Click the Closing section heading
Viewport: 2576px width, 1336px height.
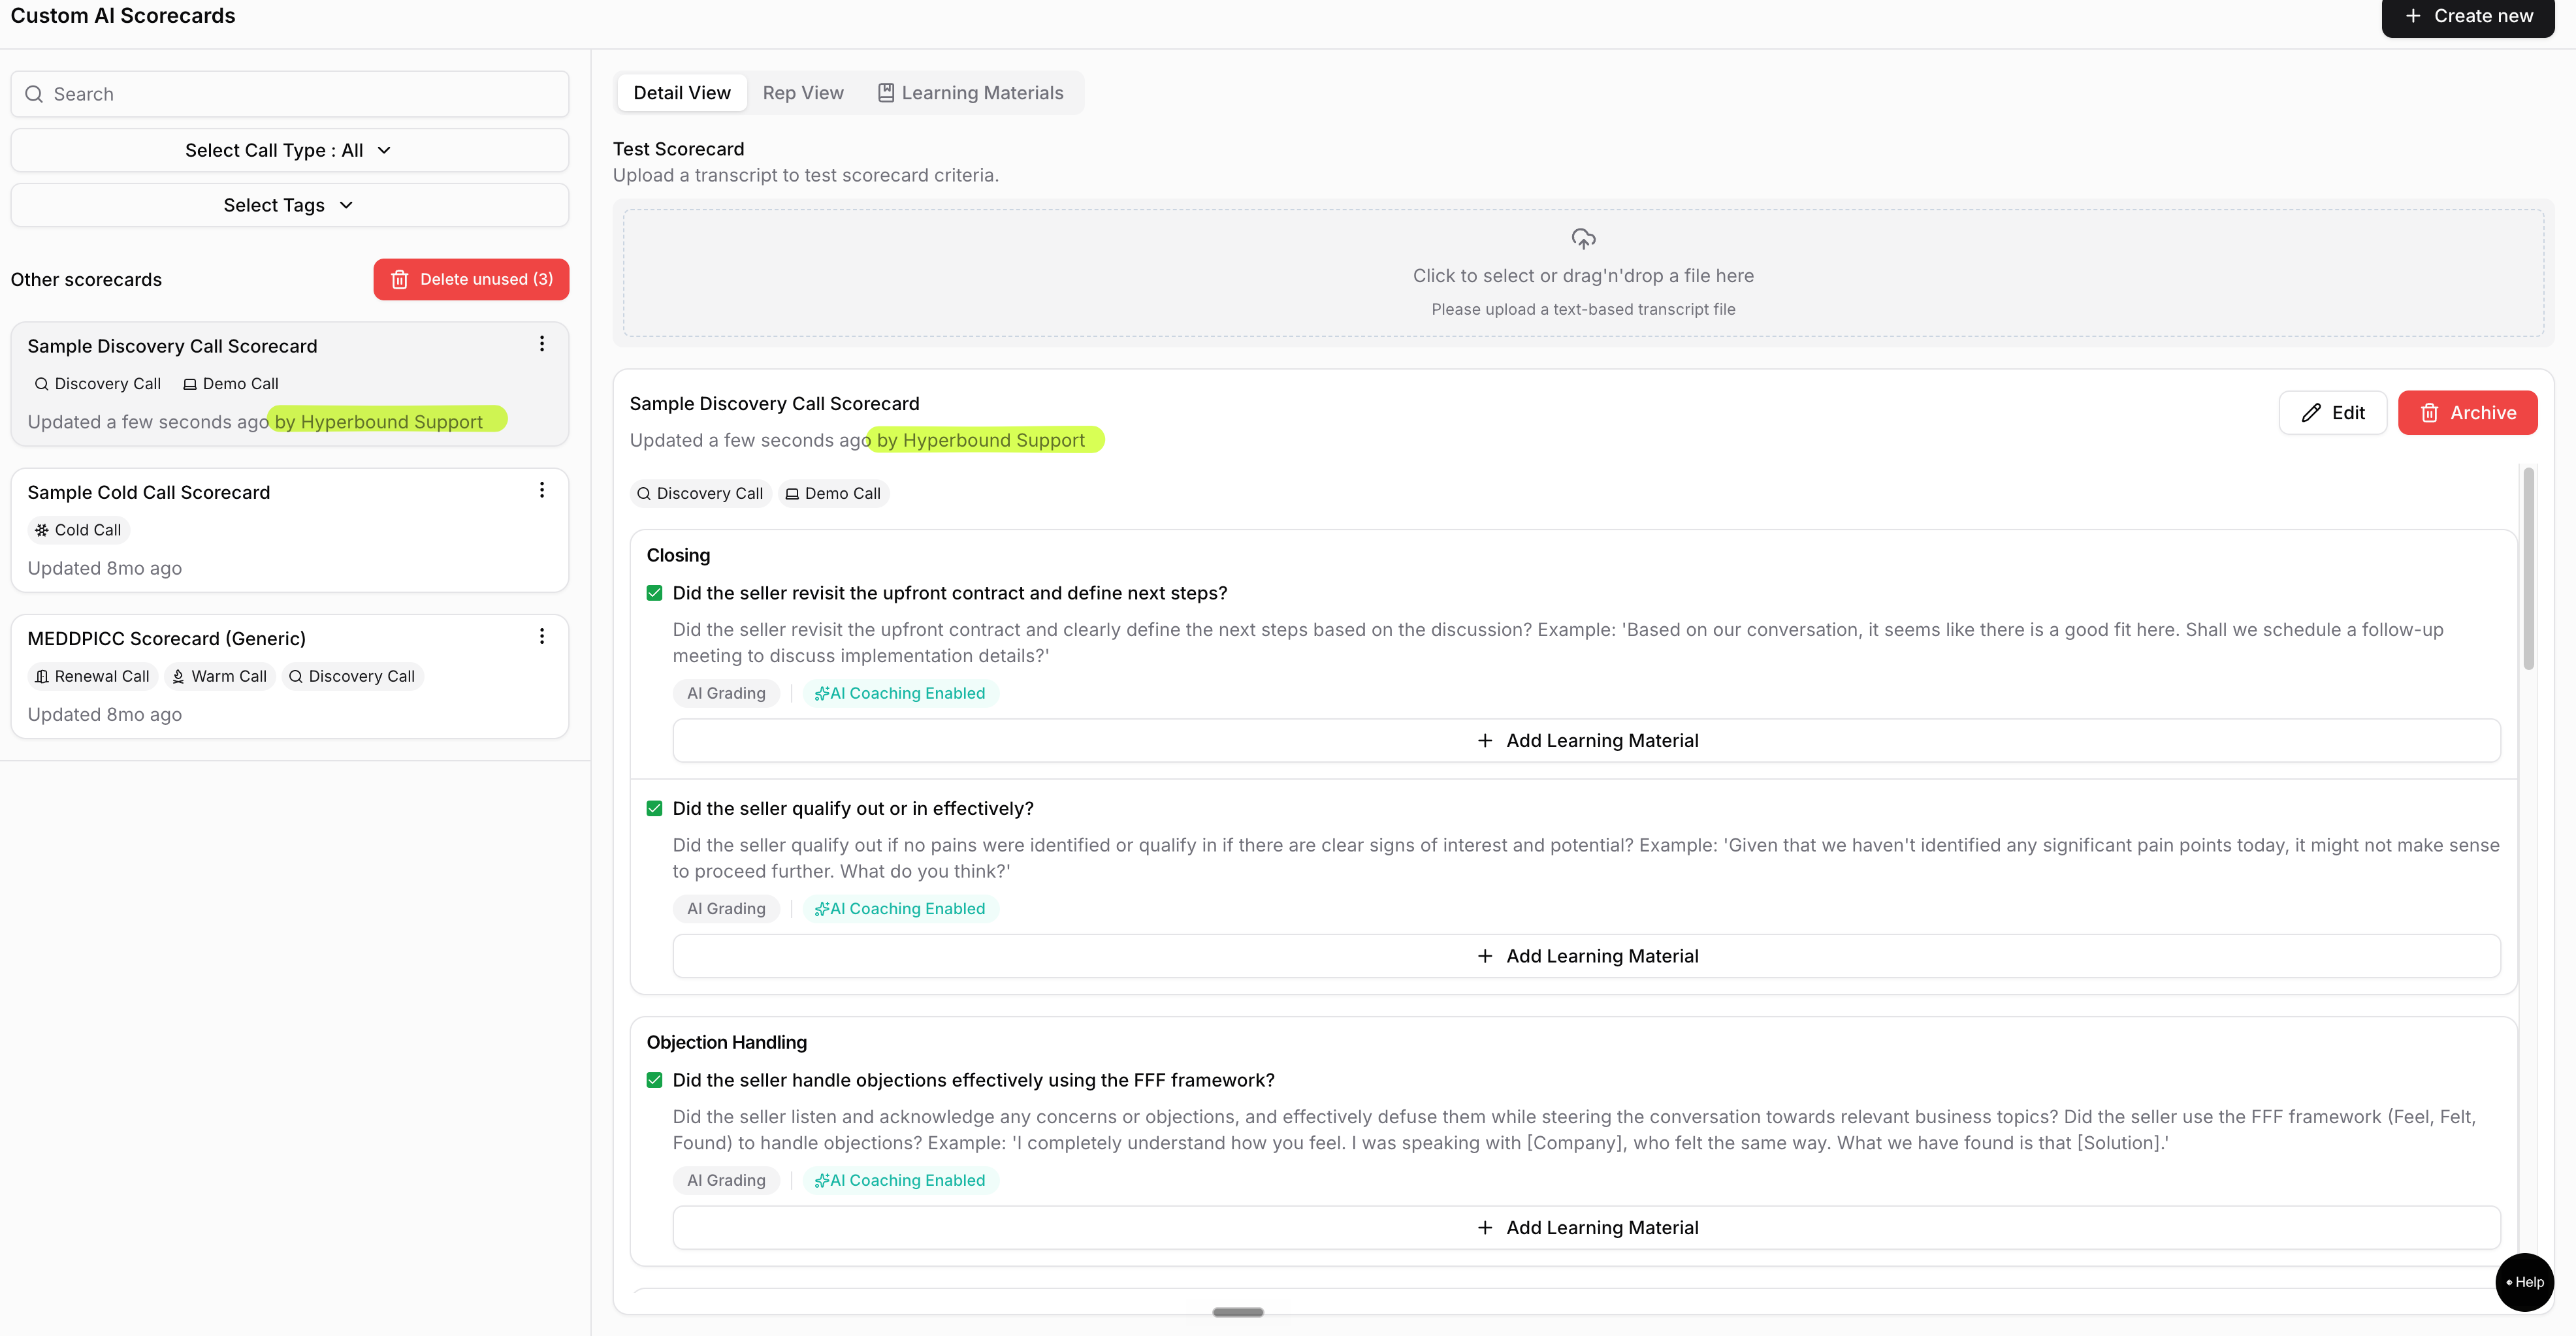pyautogui.click(x=678, y=555)
